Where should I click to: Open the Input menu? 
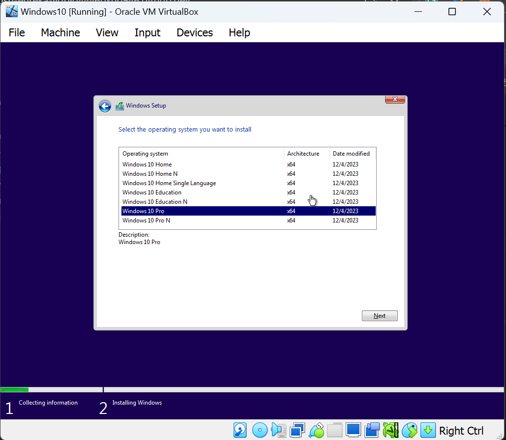[x=148, y=32]
